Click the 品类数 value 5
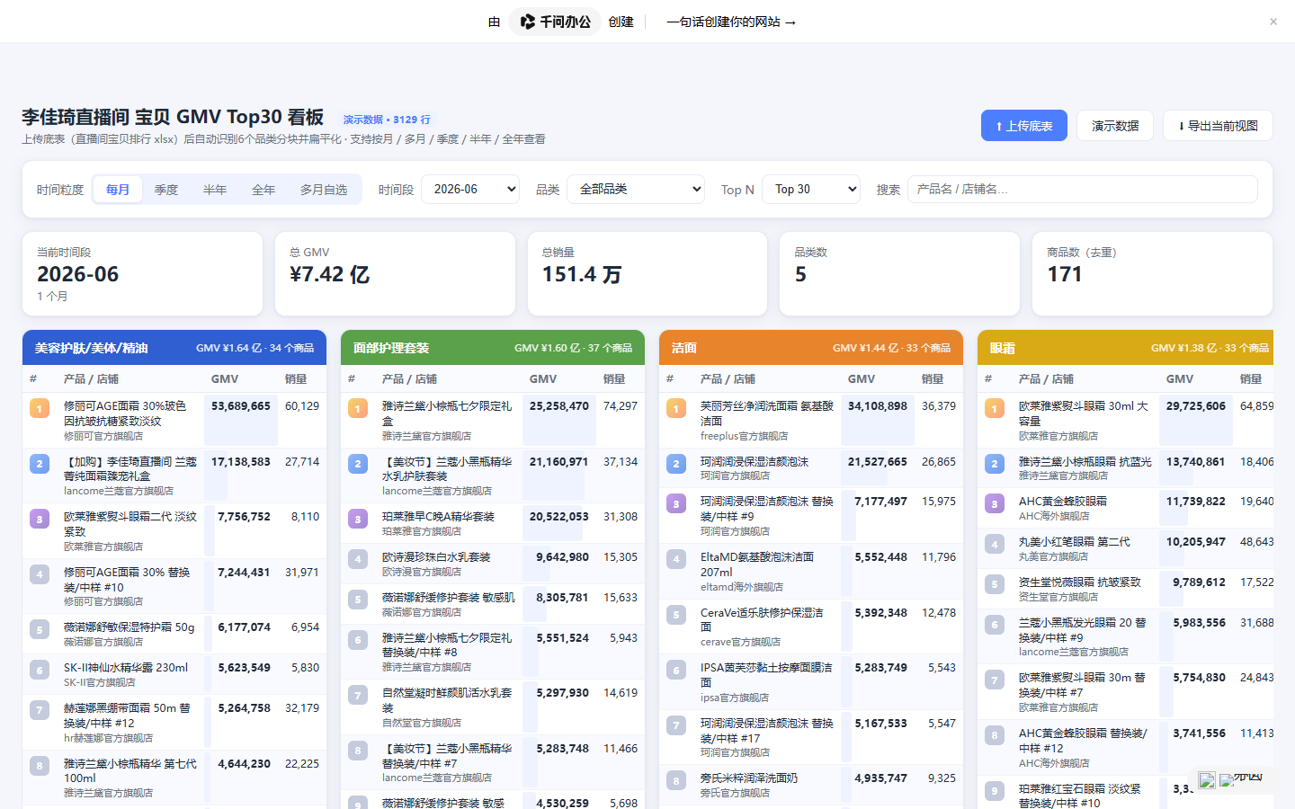 (800, 274)
